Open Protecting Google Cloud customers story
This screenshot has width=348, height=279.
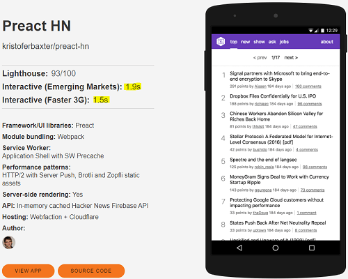[x=276, y=202]
